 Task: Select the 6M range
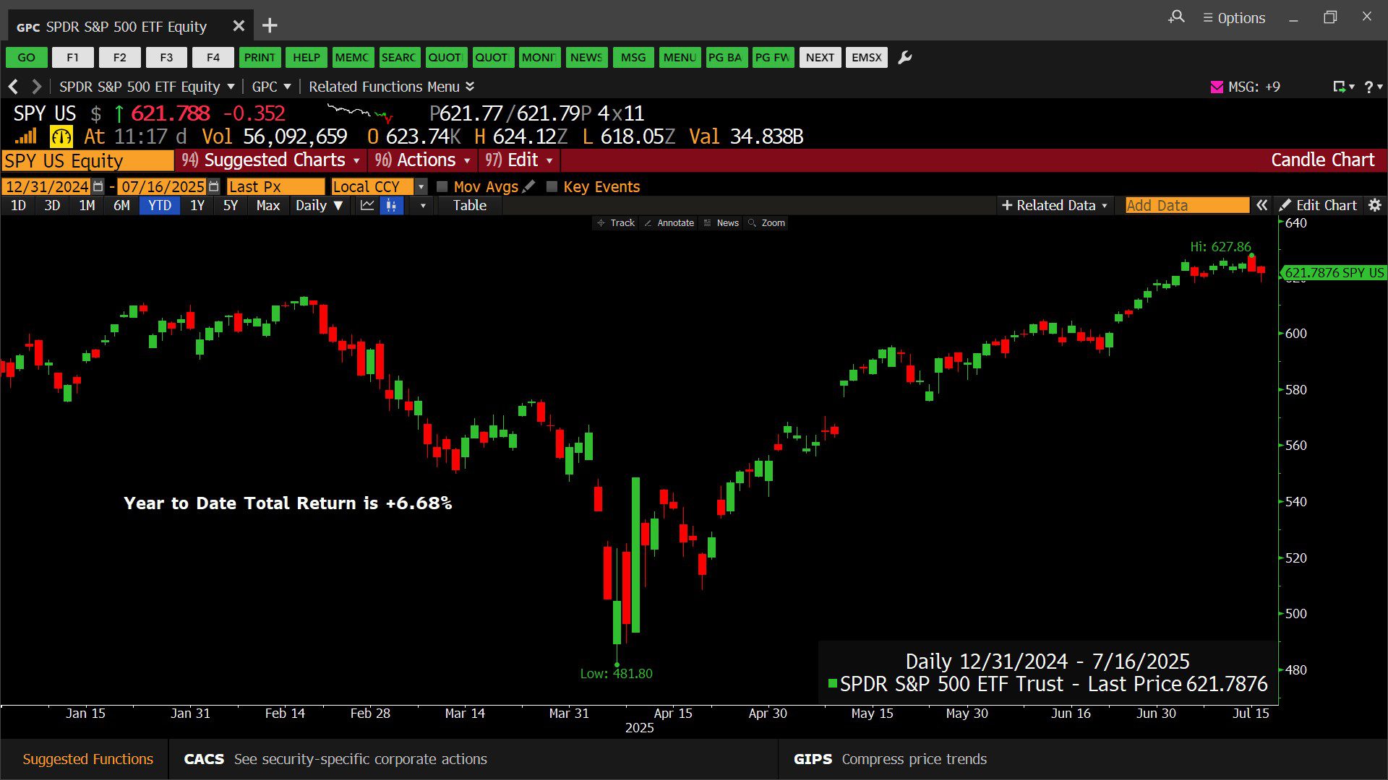point(121,206)
